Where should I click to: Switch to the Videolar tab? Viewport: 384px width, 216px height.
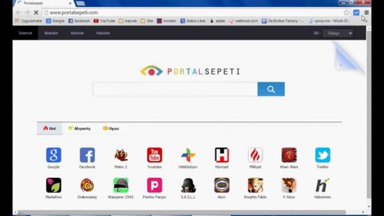[x=77, y=33]
